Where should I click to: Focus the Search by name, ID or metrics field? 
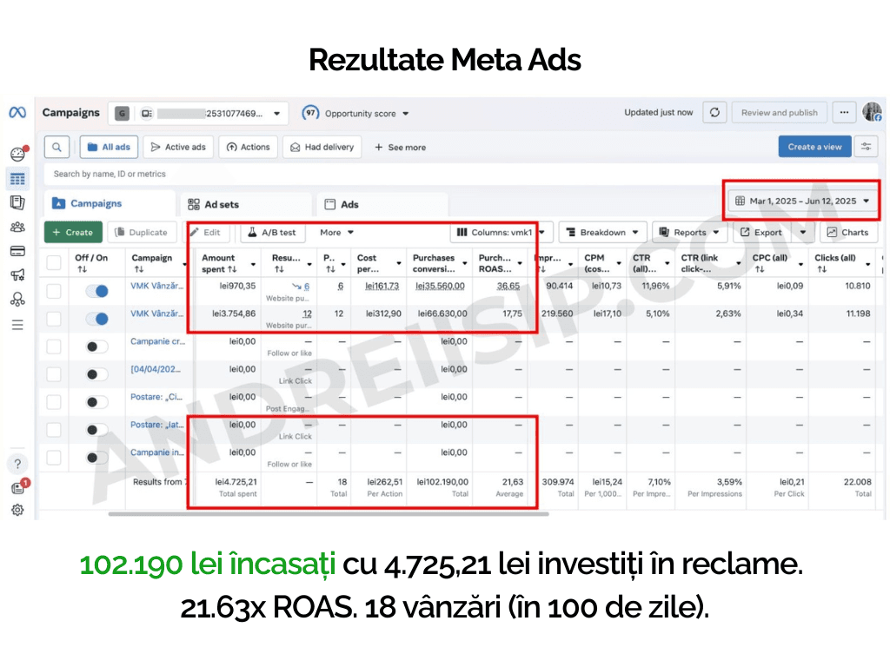[x=460, y=174]
